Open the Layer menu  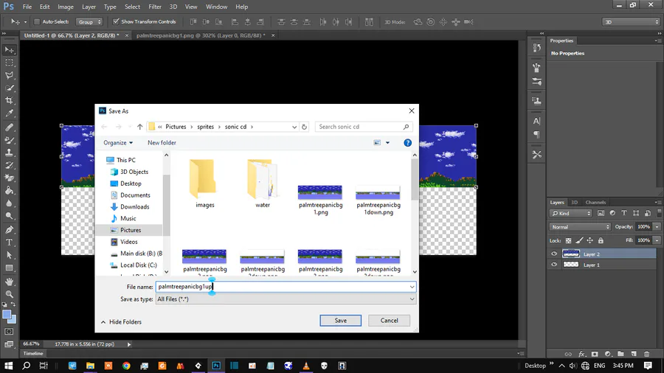click(89, 7)
